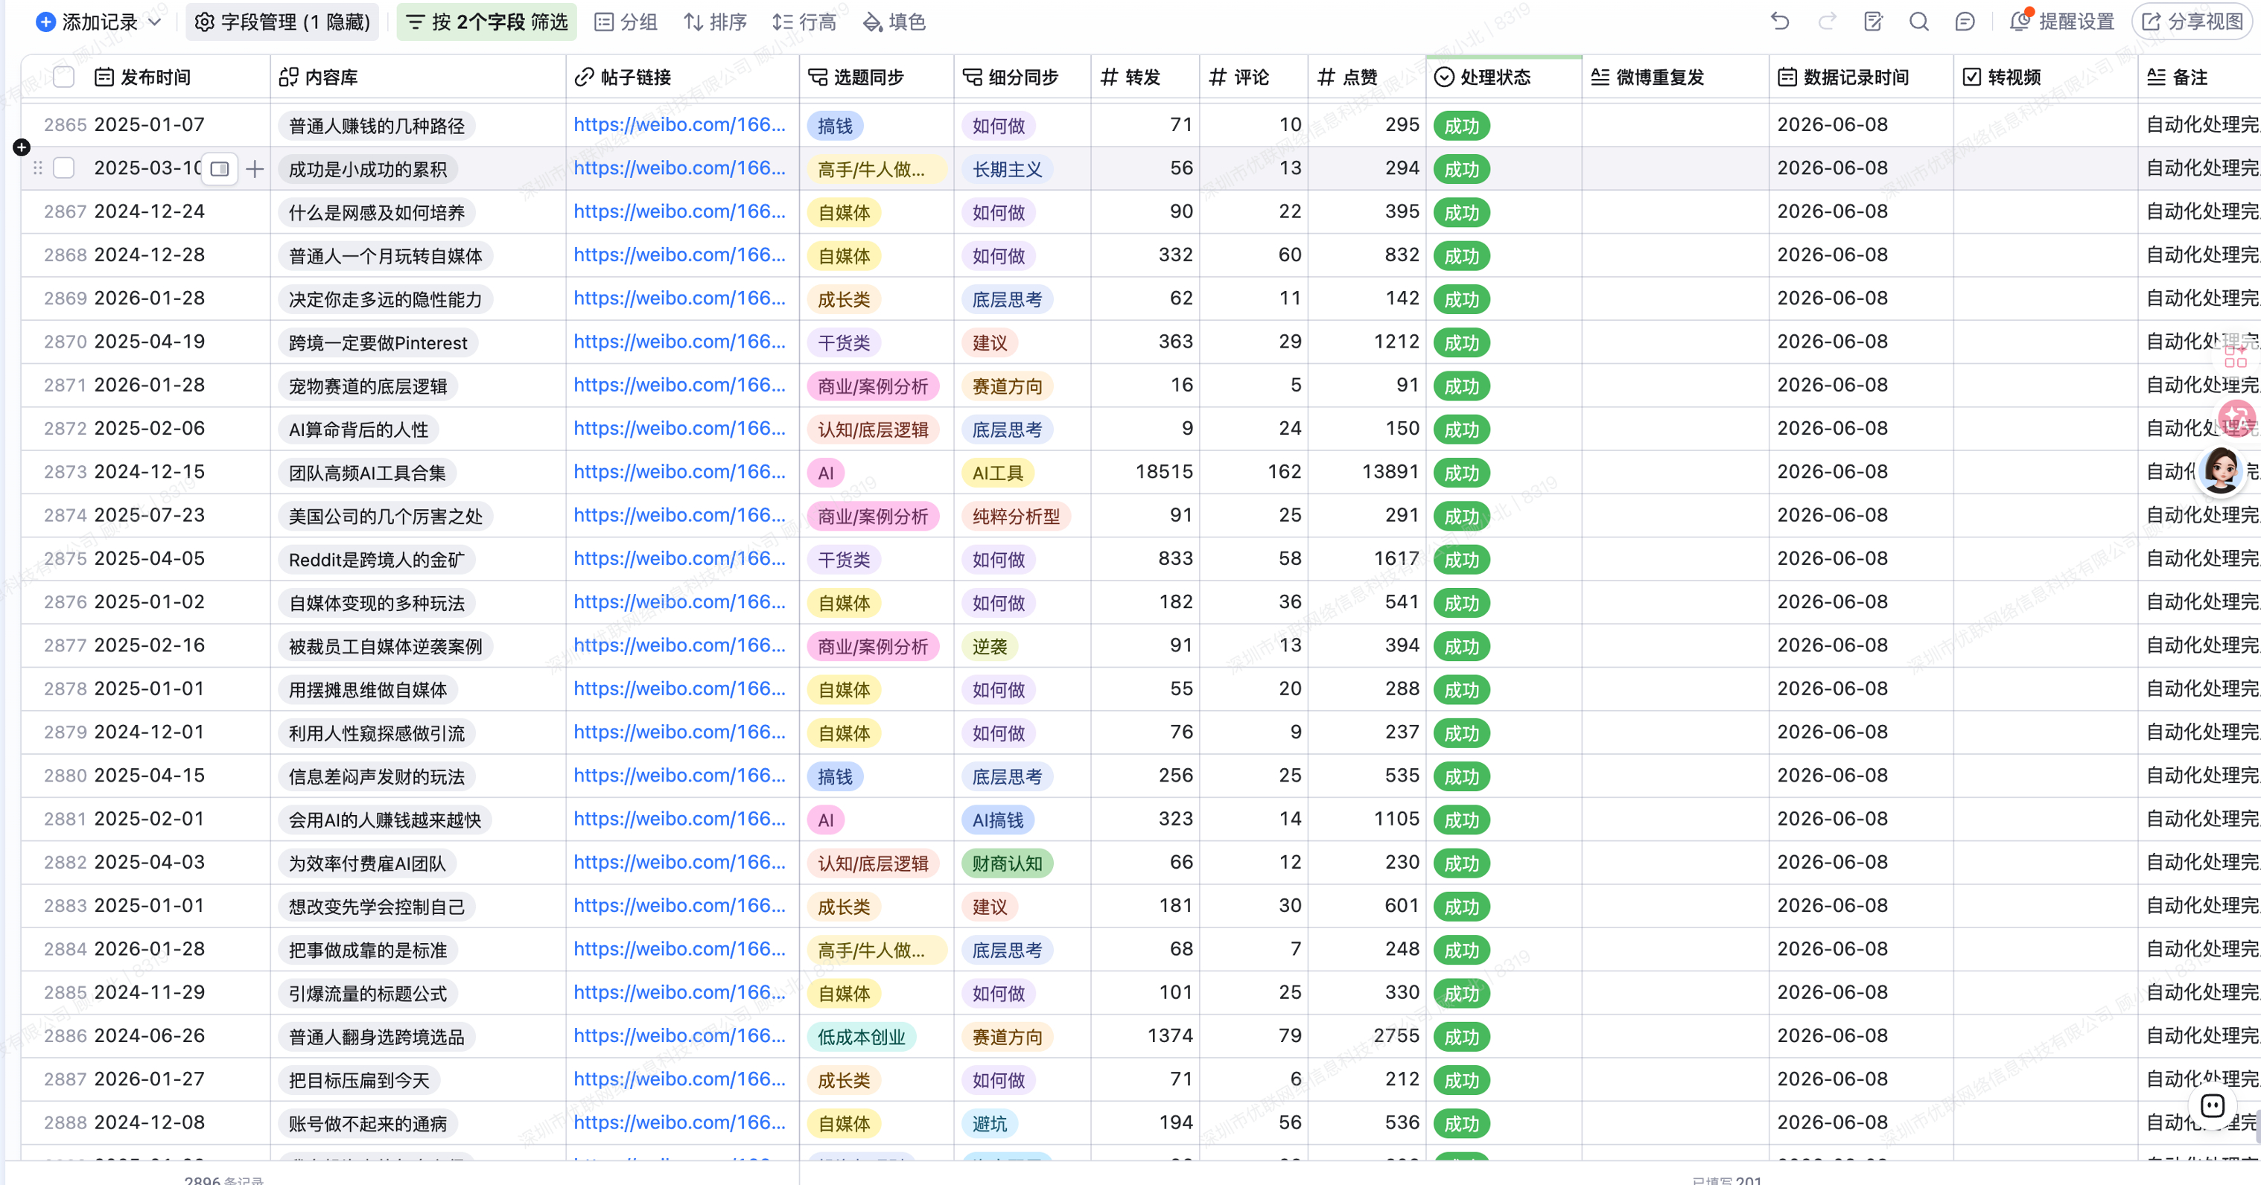
Task: Click 高手/牛人做... tag in row 2884
Action: (875, 950)
